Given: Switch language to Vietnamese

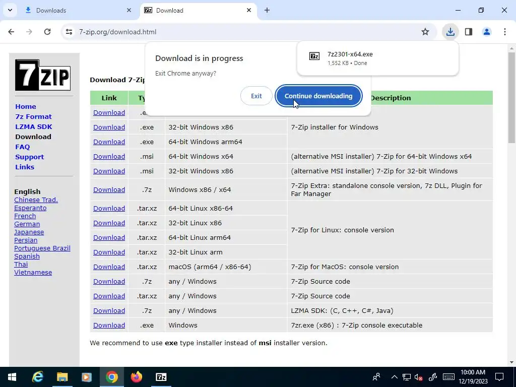Looking at the screenshot, I should click(x=33, y=273).
